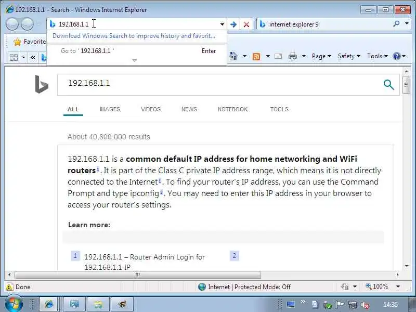The width and height of the screenshot is (416, 312).
Task: Click the volume muted tray icon
Action: [x=365, y=305]
